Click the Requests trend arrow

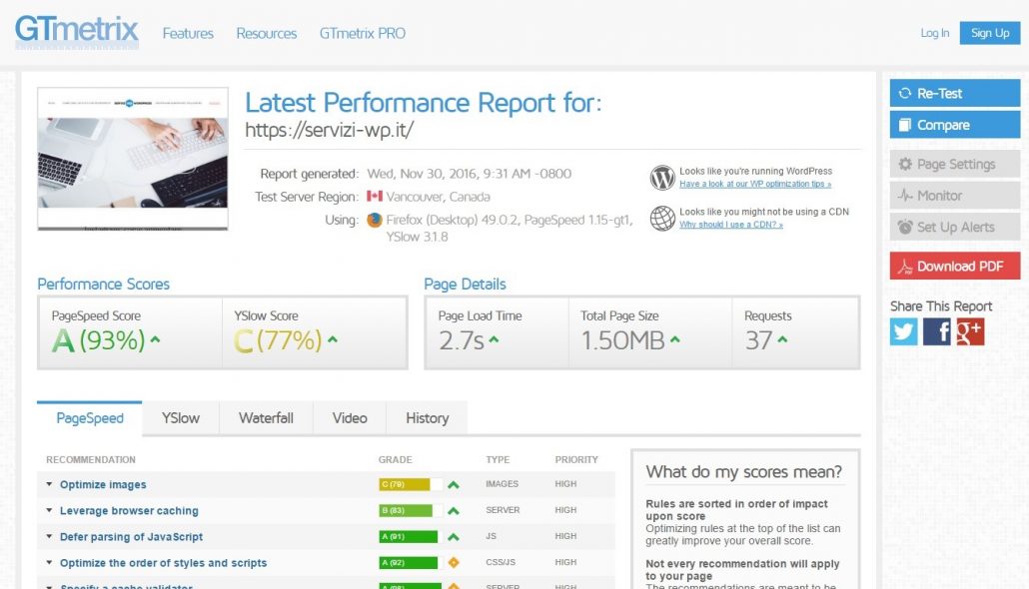782,339
